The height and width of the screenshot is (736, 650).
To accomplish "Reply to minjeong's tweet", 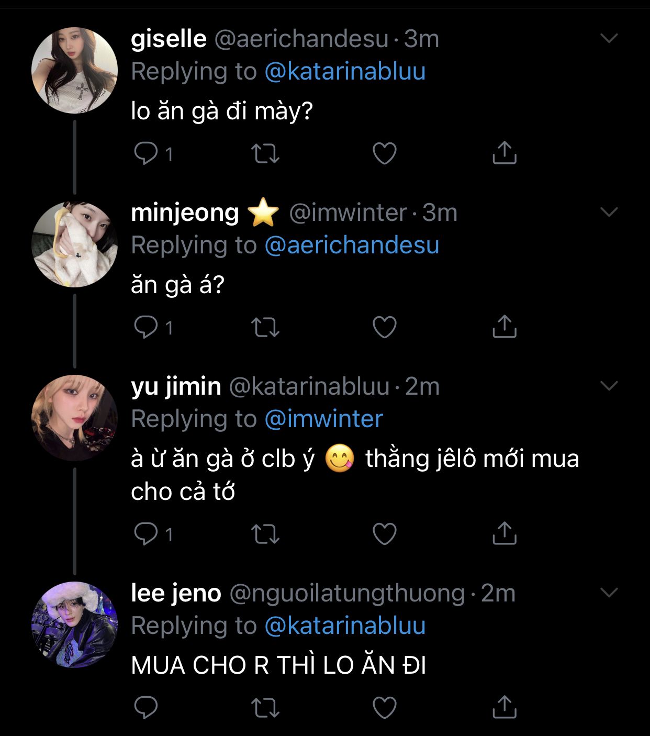I will point(146,327).
